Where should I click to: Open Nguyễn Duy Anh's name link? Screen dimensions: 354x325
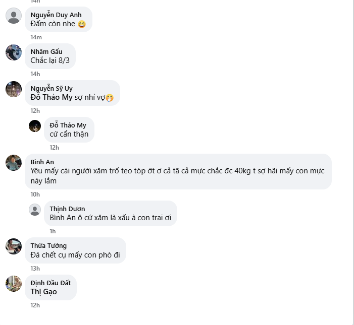click(x=56, y=15)
